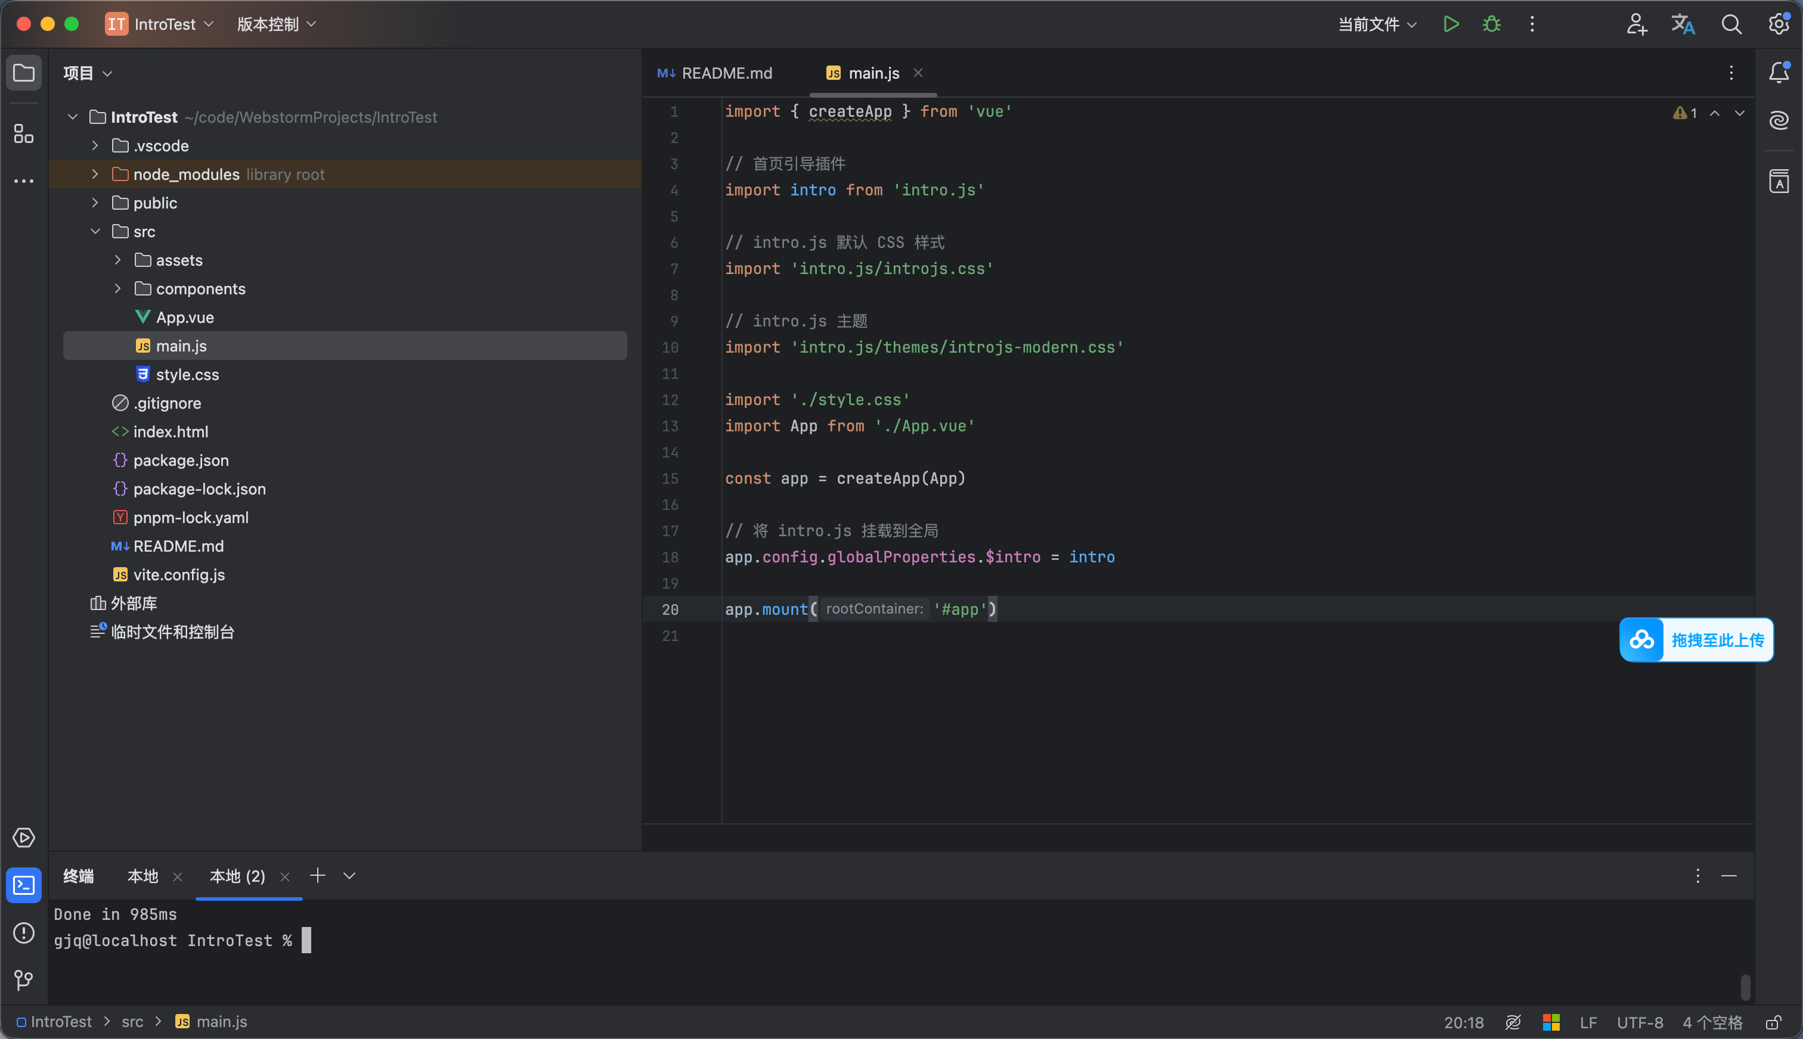Toggle the Project panel folder button
The height and width of the screenshot is (1039, 1803).
coord(24,73)
